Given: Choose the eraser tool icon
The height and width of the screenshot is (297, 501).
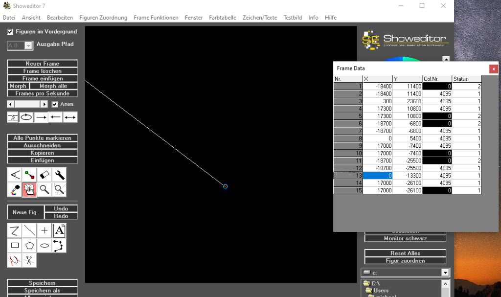Looking at the screenshot, I should [45, 175].
